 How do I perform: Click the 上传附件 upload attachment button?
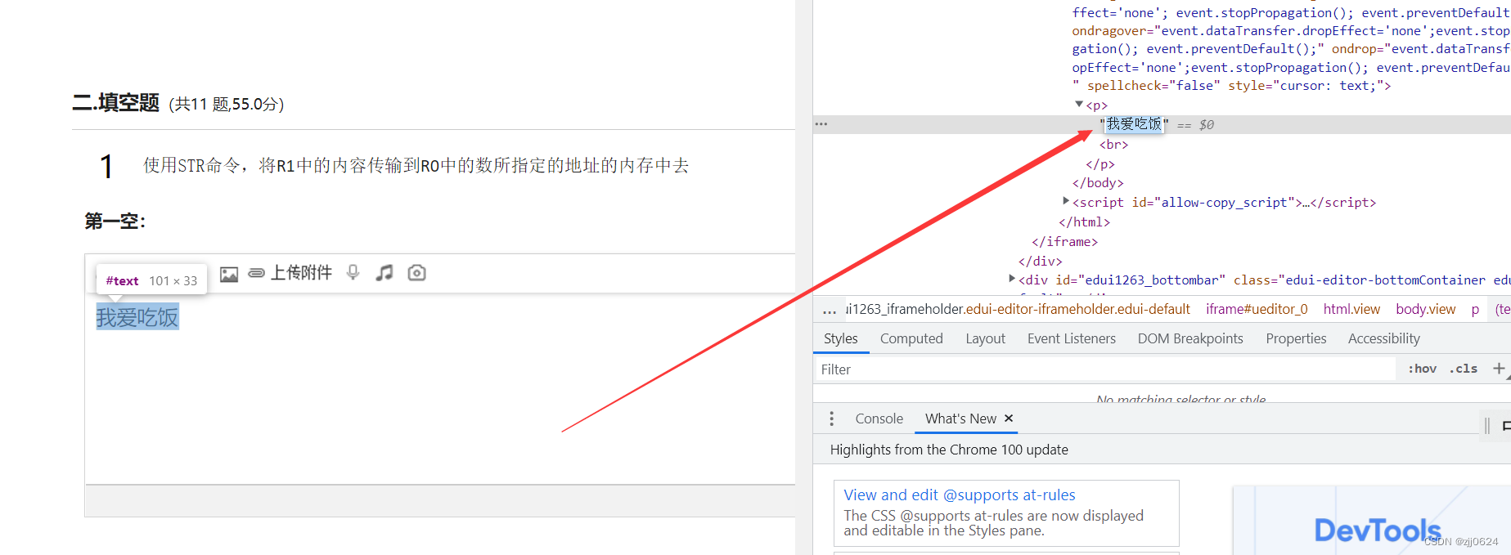click(x=301, y=273)
